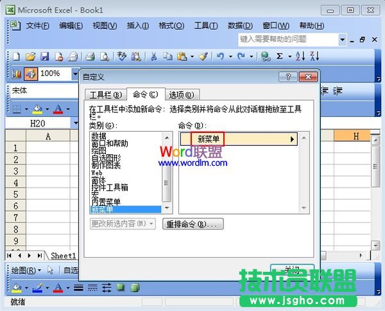
Task: Open the zoom 100% dropdown
Action: (75, 74)
